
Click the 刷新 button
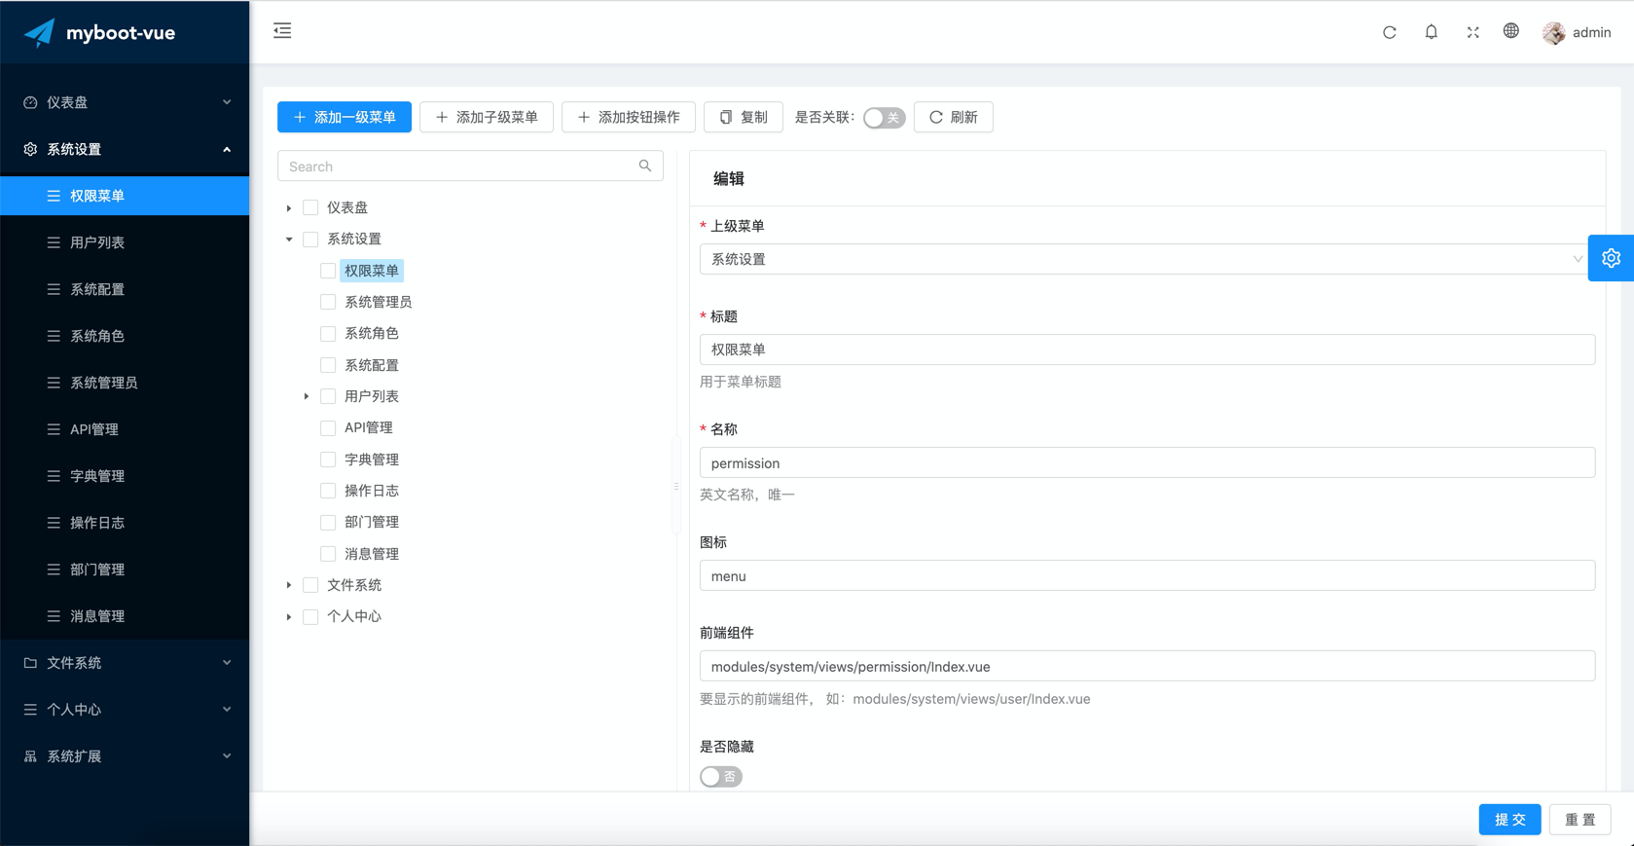click(x=954, y=117)
